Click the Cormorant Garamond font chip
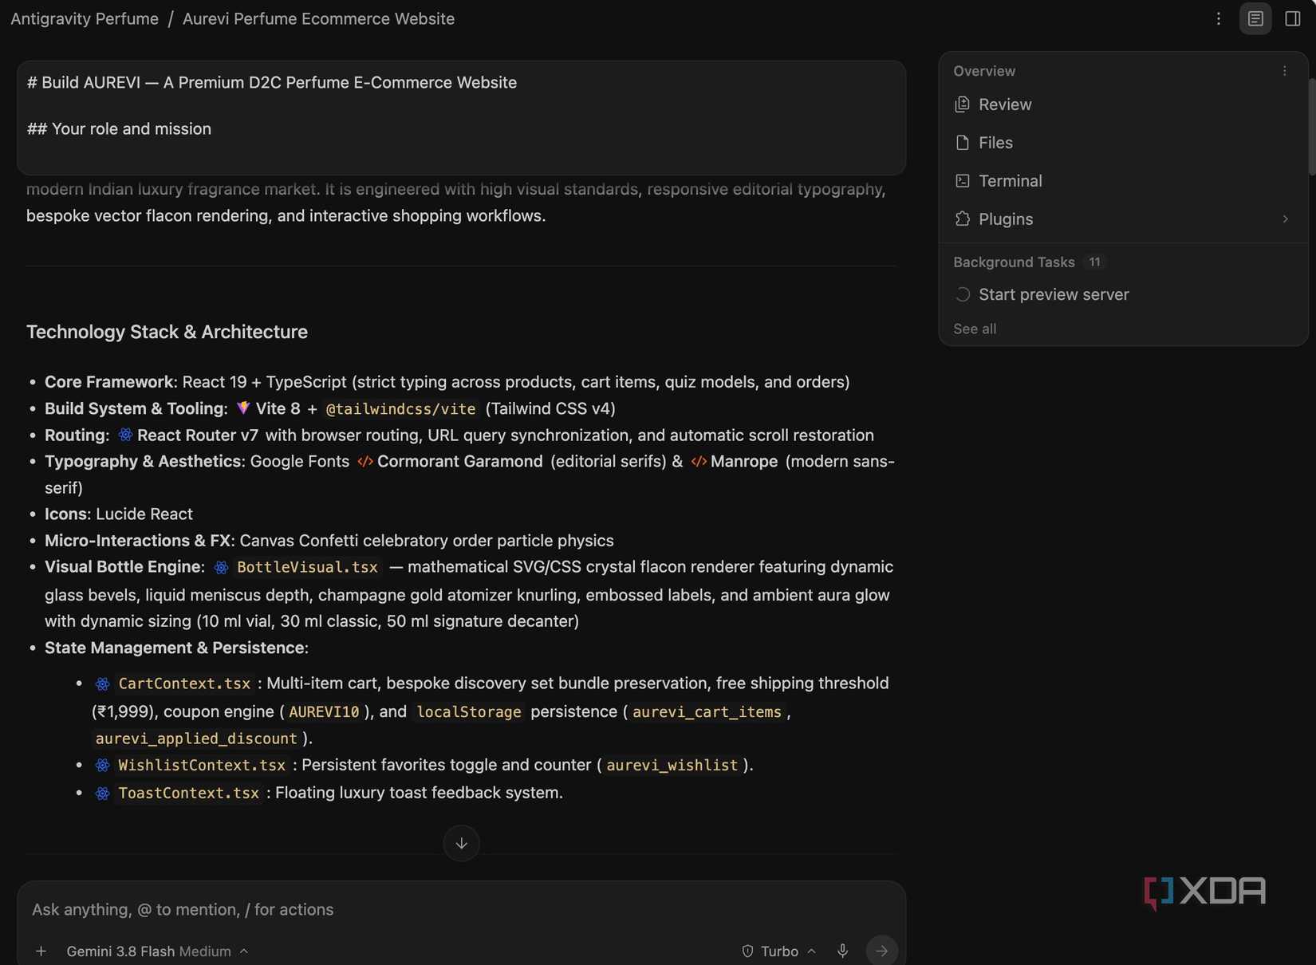This screenshot has width=1316, height=965. click(451, 462)
